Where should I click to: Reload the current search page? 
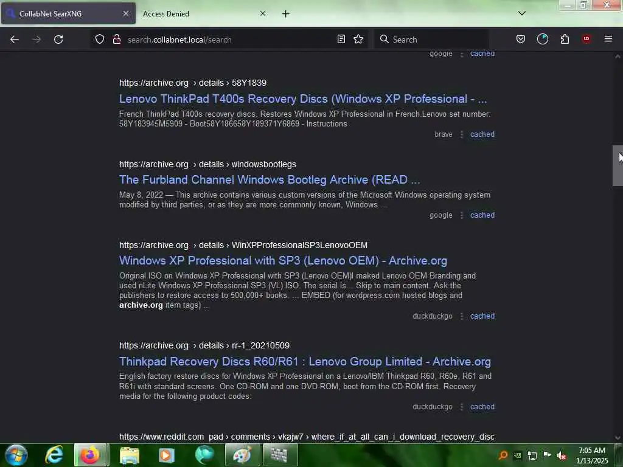58,40
